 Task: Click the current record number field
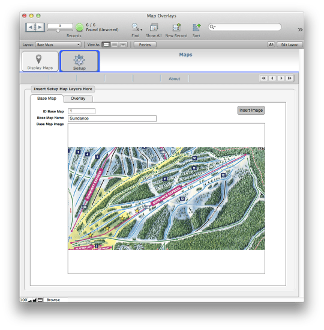click(x=60, y=26)
